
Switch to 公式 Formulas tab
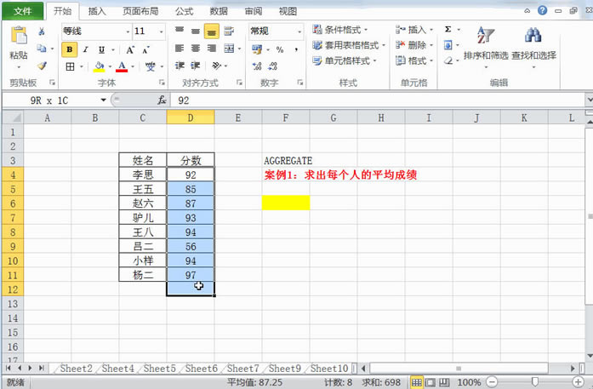(184, 11)
